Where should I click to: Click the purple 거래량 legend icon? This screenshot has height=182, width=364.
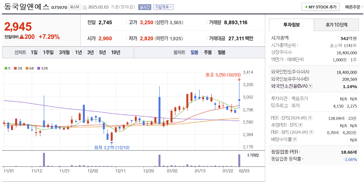(248, 155)
